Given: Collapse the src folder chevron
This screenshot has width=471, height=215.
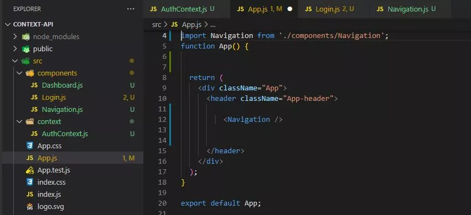Looking at the screenshot, I should click(x=15, y=61).
